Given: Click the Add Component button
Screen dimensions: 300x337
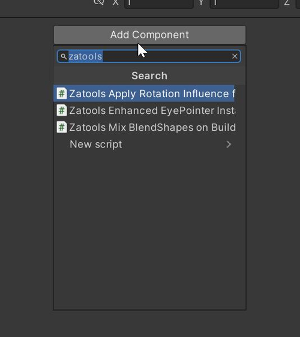Looking at the screenshot, I should coord(149,35).
